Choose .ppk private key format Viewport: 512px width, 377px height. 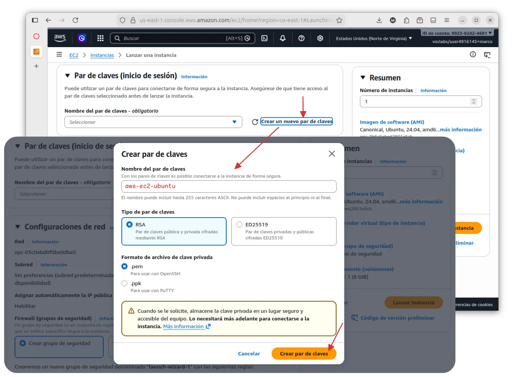click(x=125, y=283)
